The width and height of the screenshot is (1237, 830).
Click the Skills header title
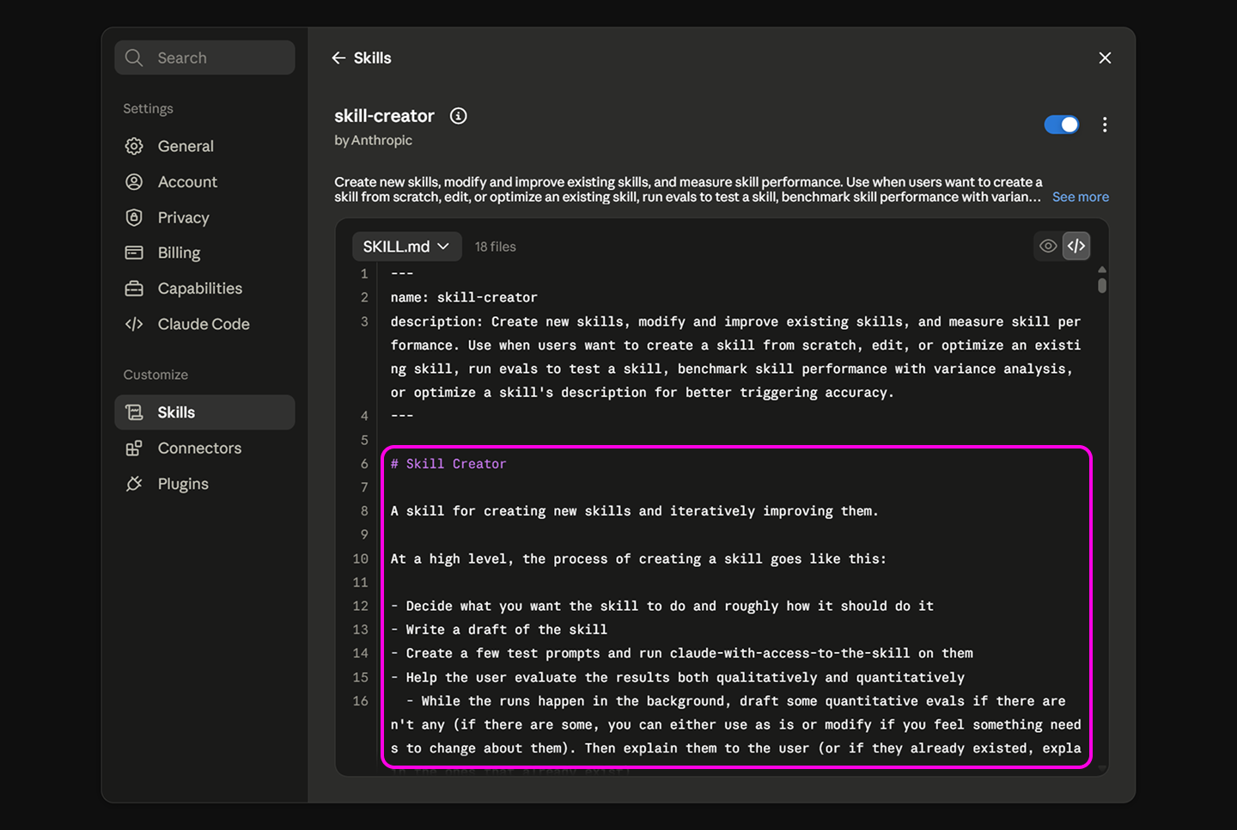coord(372,58)
